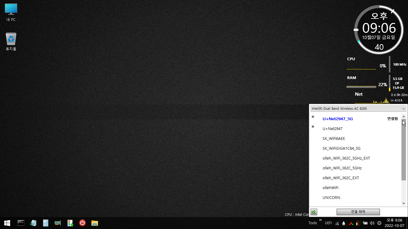Open the 내 PC desktop icon
This screenshot has width=408, height=229.
tap(11, 13)
